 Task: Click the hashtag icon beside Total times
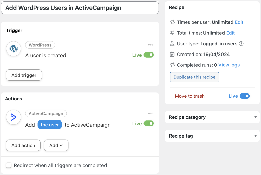pyautogui.click(x=172, y=33)
